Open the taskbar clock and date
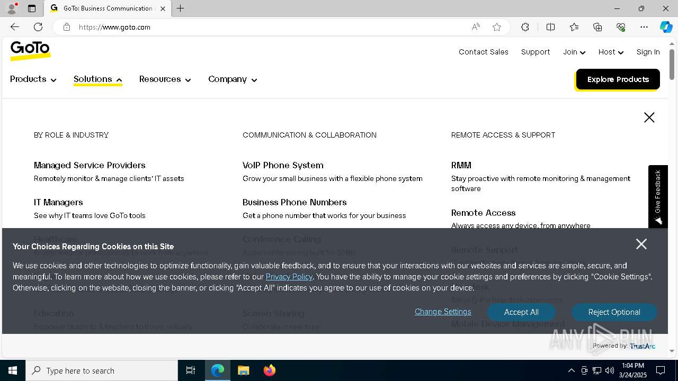This screenshot has width=678, height=381. 632,370
